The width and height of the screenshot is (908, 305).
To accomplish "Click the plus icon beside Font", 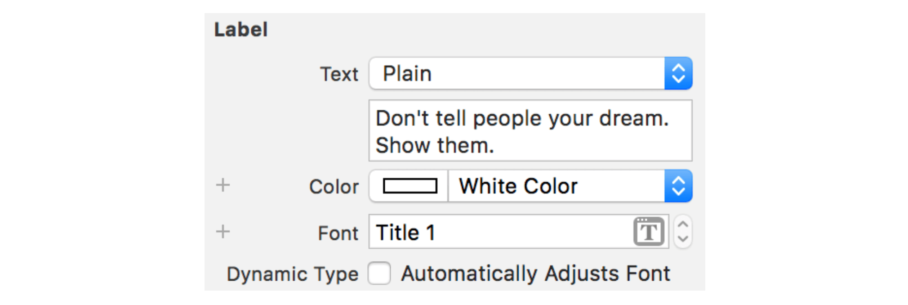I will tap(223, 232).
